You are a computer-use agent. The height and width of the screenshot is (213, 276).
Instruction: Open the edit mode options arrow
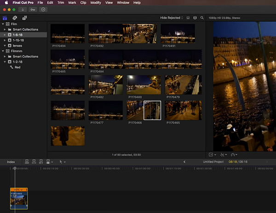52,162
